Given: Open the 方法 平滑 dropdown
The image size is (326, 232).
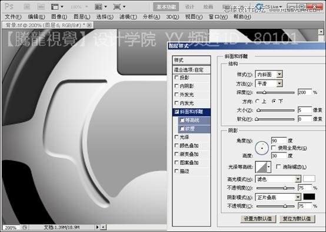Looking at the screenshot, I should (269, 84).
